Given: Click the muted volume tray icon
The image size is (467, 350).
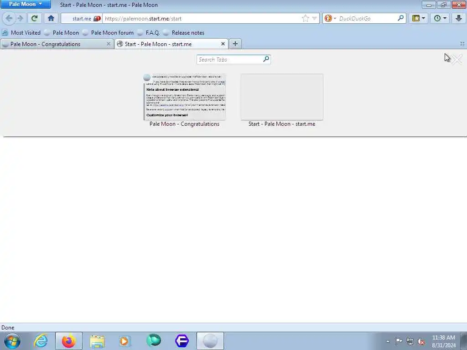Looking at the screenshot, I should coord(421,341).
